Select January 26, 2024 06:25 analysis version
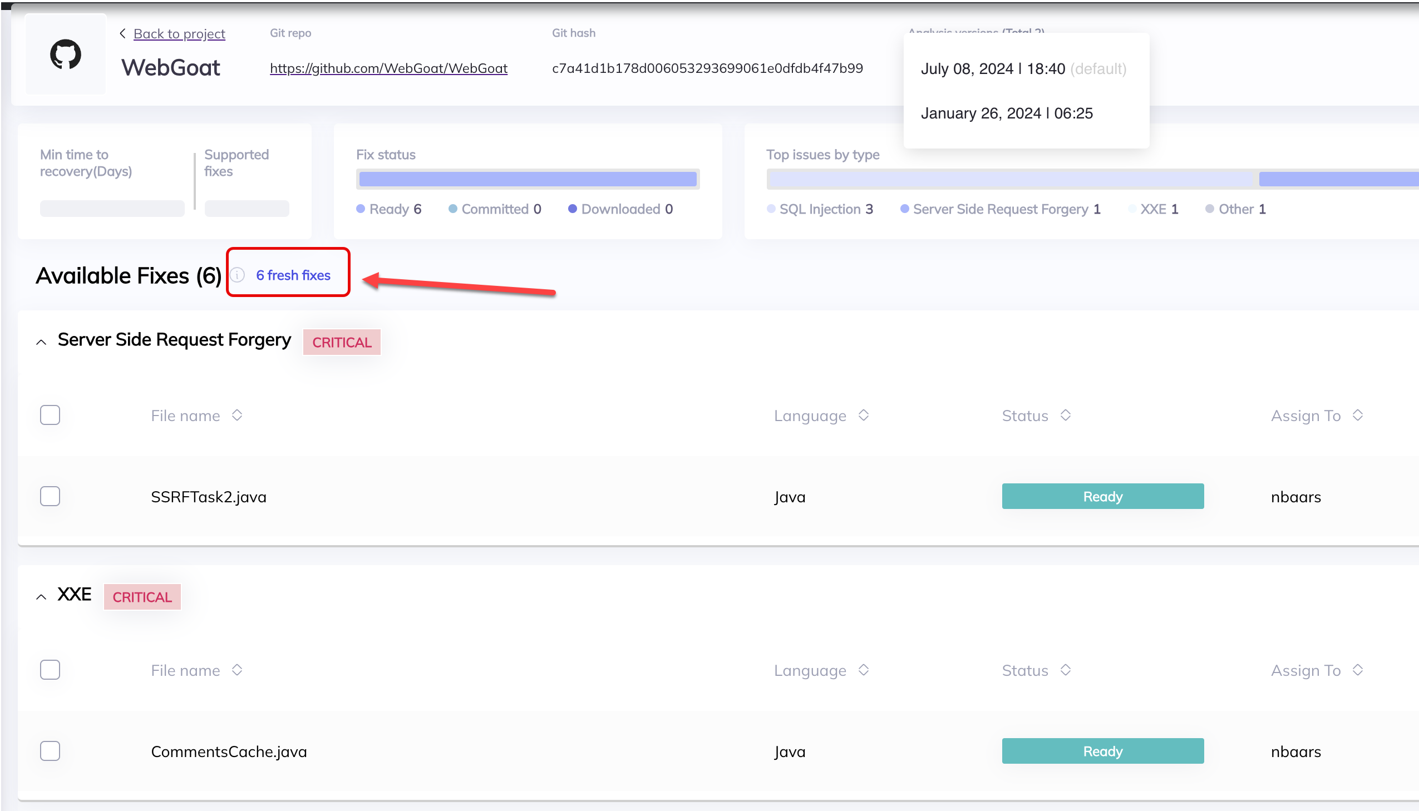 (1006, 113)
